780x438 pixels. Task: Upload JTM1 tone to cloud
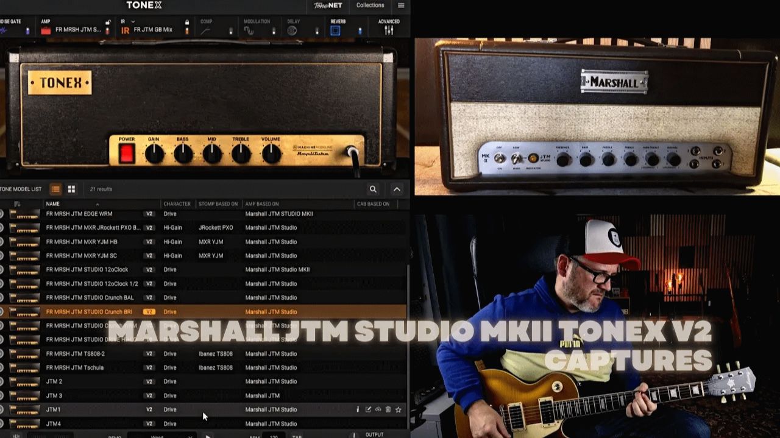coord(378,410)
